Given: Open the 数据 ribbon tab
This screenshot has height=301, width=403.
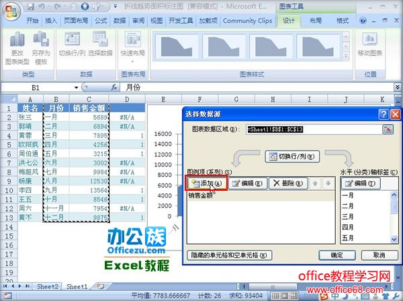Looking at the screenshot, I should coord(120,21).
